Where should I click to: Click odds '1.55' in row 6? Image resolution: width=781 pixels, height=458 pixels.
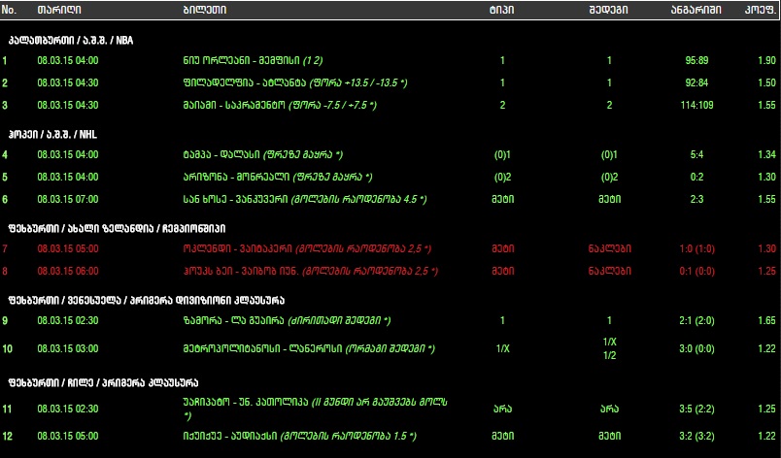(766, 199)
